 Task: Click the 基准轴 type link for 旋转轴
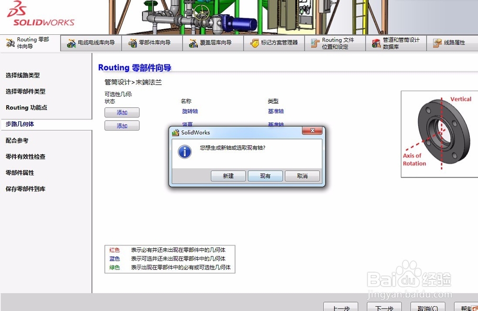276,111
